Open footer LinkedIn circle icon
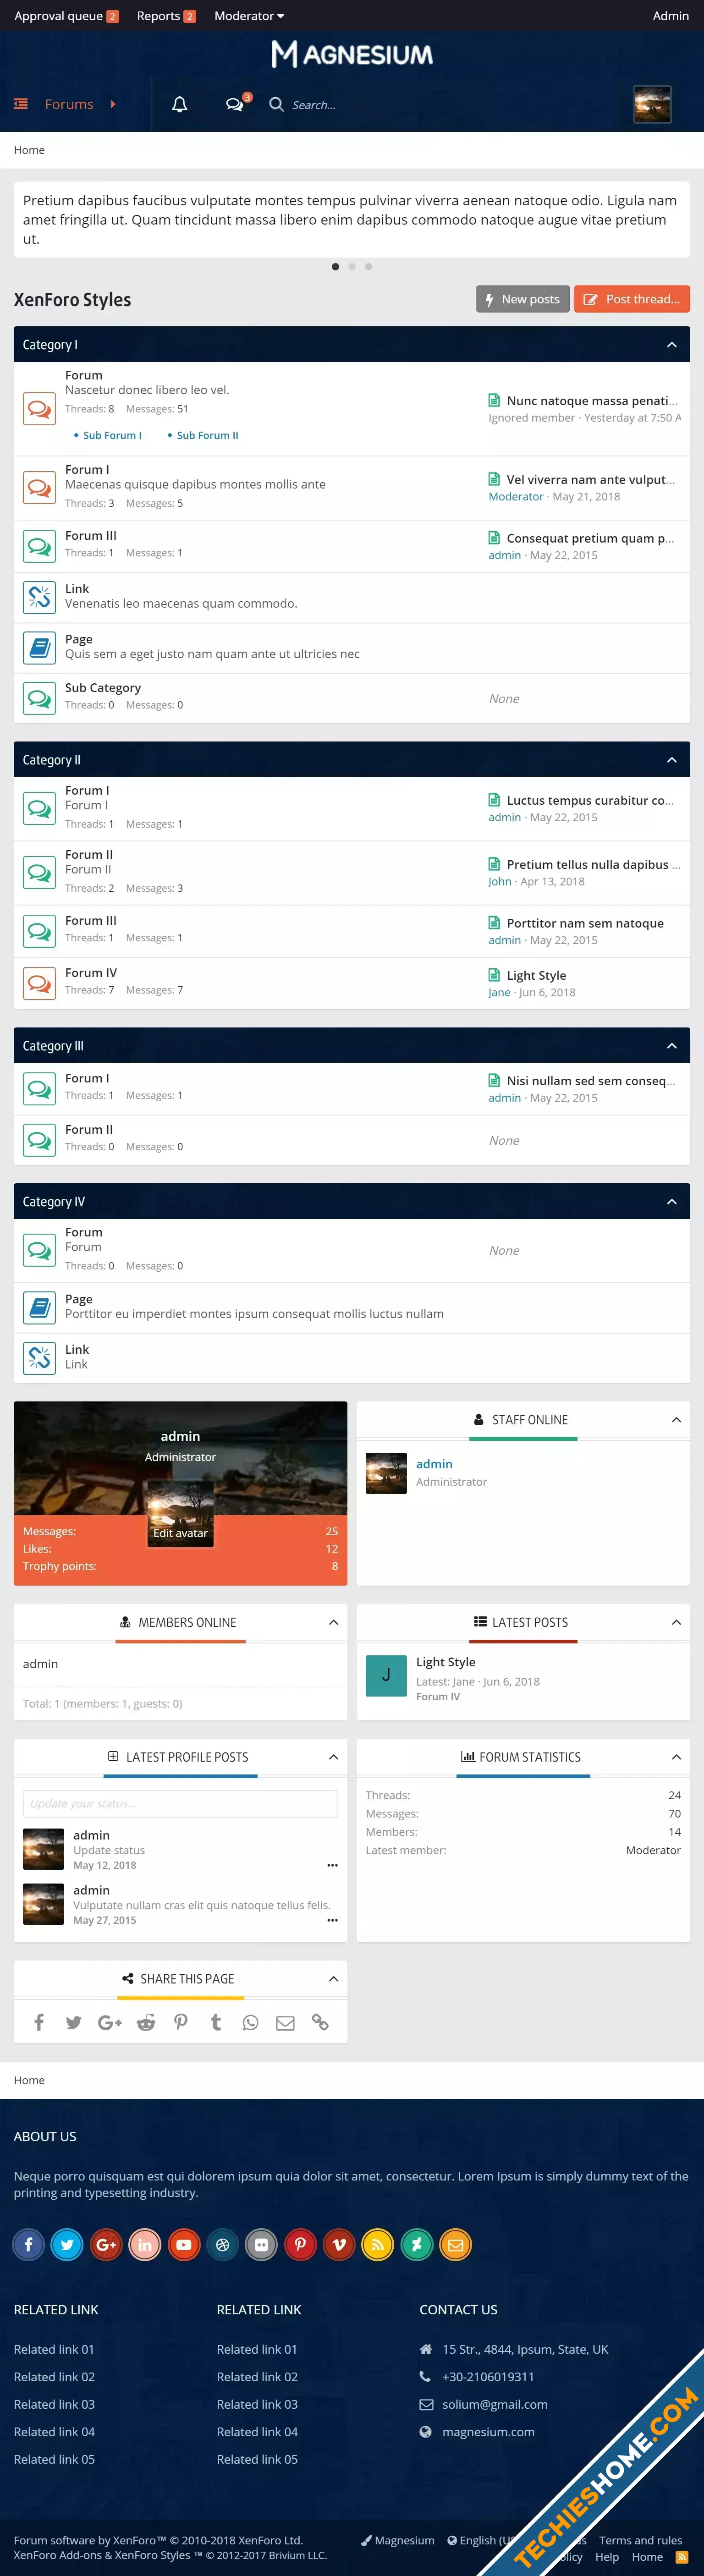The image size is (704, 2576). [145, 2244]
